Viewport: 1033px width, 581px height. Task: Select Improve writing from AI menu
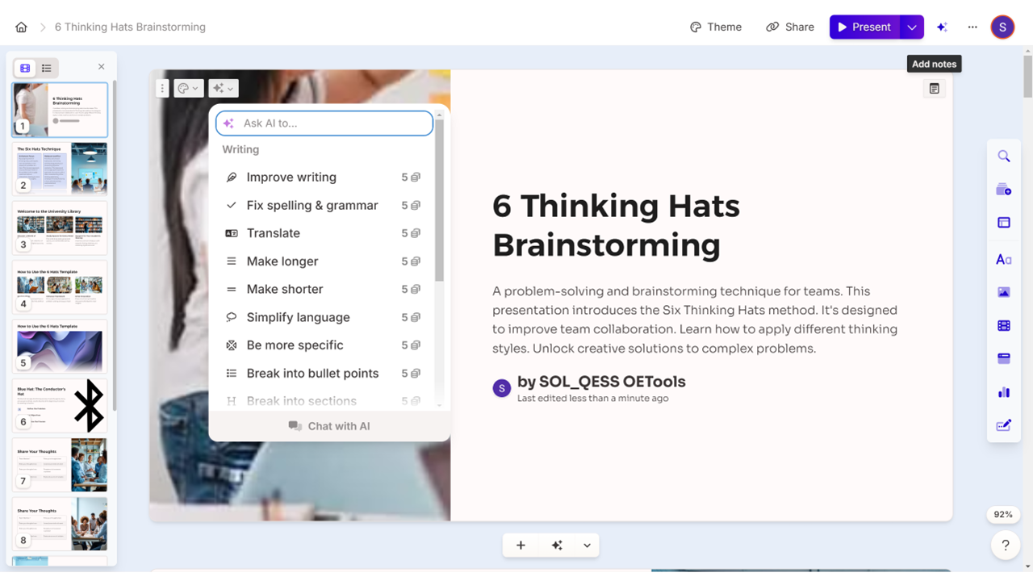click(x=291, y=178)
